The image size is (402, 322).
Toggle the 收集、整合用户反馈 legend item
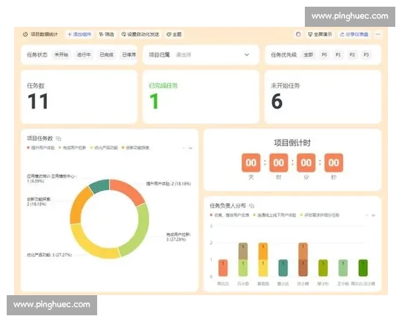tap(230, 215)
